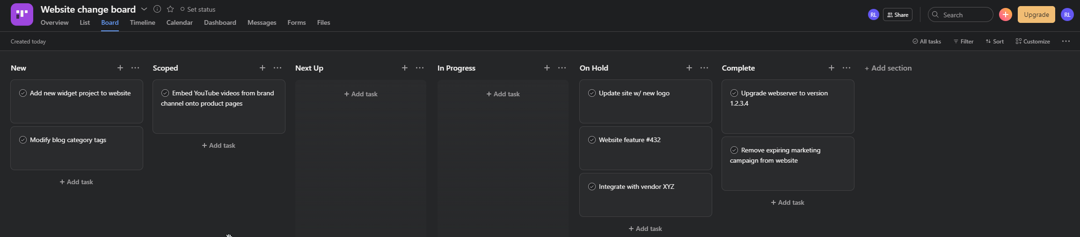Click the purple project color icon

[22, 14]
